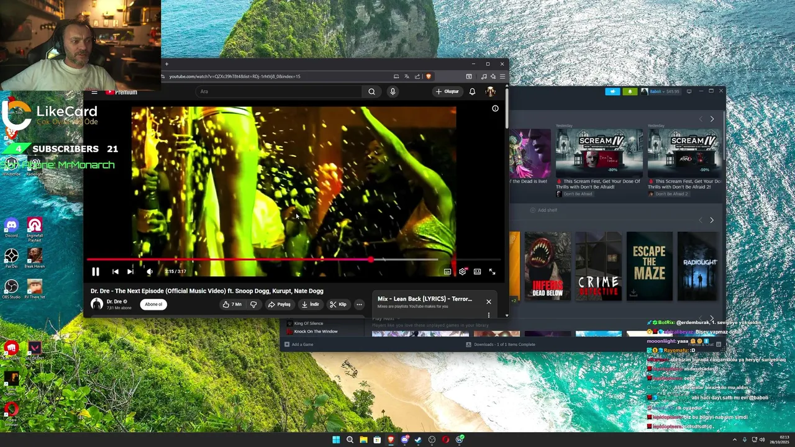Open Mix playlist three-dot options menu
The height and width of the screenshot is (447, 795).
(x=488, y=315)
